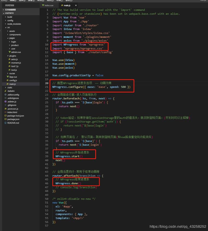Expand the product folder
Screen dimensions: 208x231
pyautogui.click(x=10, y=45)
